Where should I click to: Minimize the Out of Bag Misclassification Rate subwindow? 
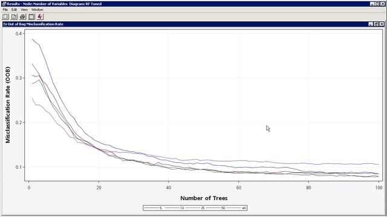tap(371, 24)
